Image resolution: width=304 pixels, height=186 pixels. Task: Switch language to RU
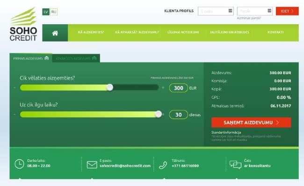[54, 12]
